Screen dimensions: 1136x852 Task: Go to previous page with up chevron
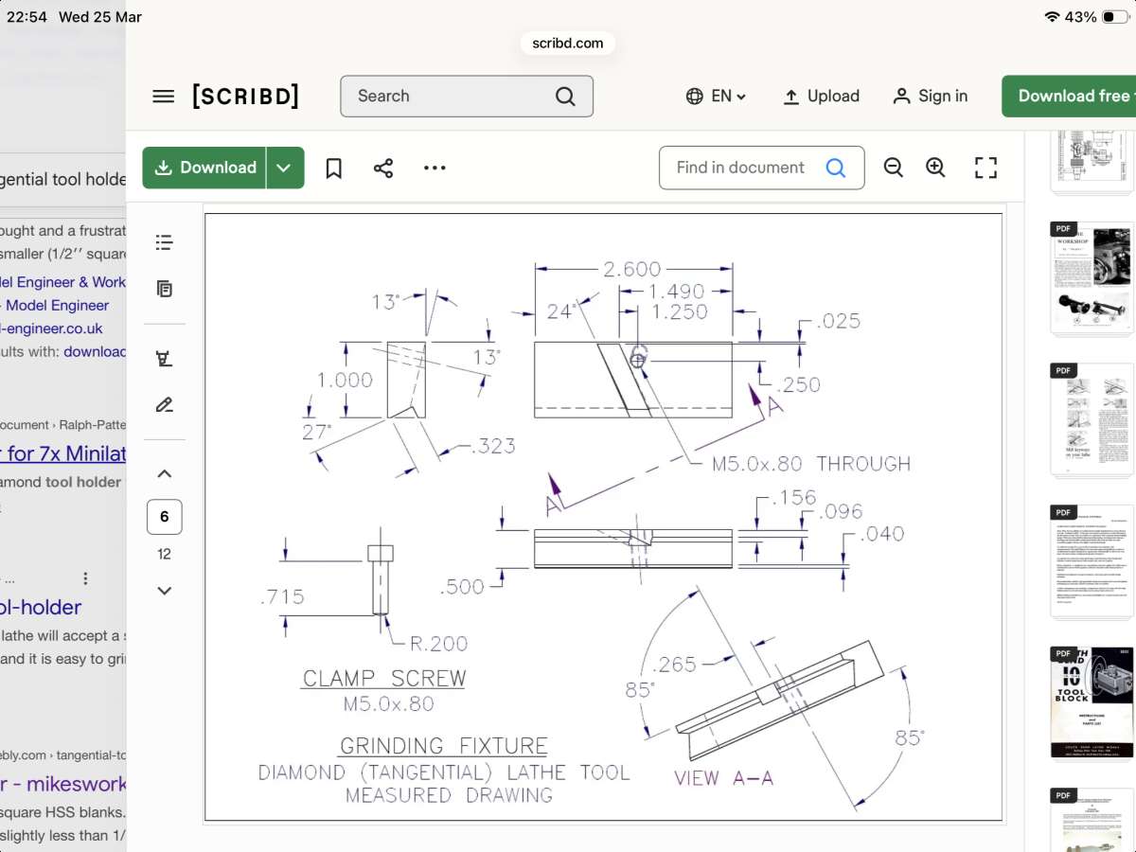165,474
